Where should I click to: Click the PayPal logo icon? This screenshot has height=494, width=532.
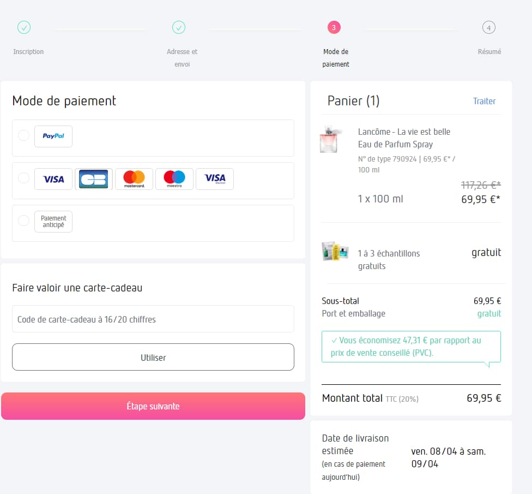click(53, 136)
